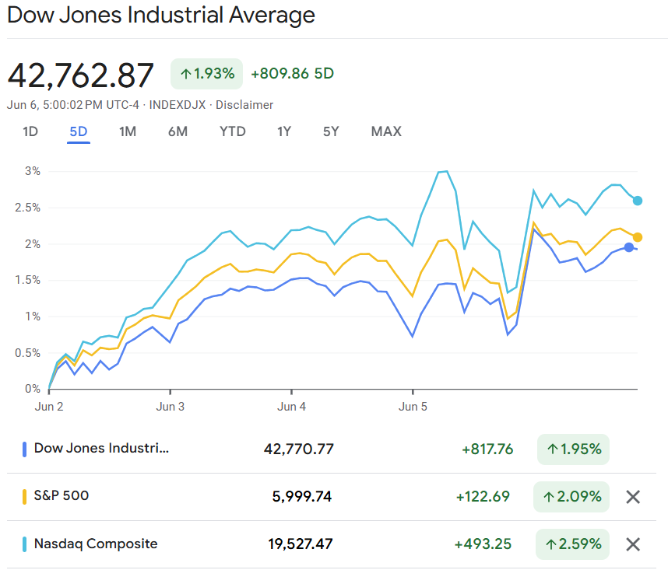The width and height of the screenshot is (668, 570).
Task: Open the 5Y chart range
Action: click(331, 131)
